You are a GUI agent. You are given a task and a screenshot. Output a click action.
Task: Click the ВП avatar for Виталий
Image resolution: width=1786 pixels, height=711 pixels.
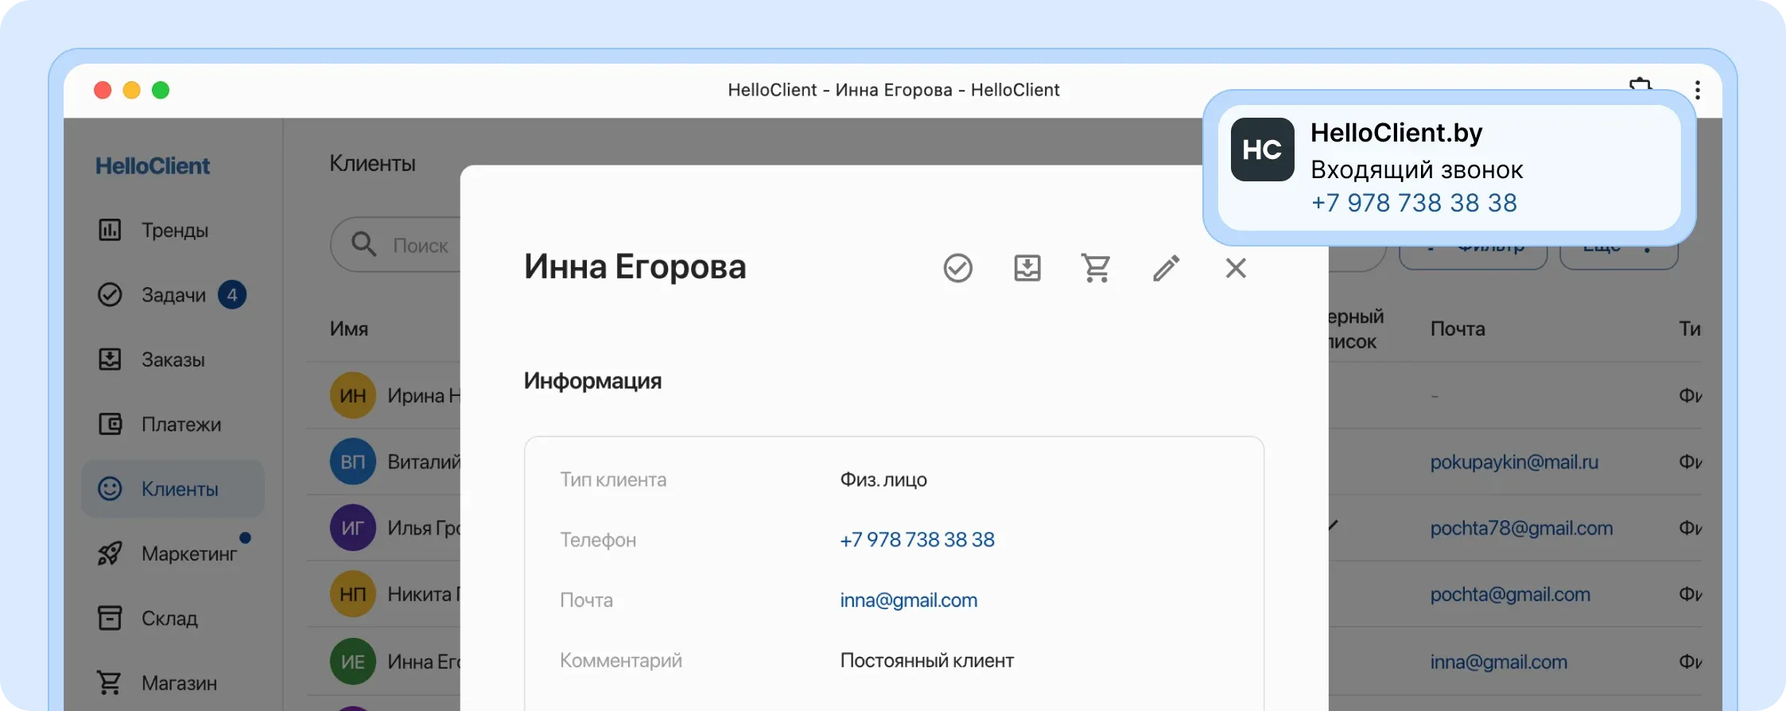(353, 461)
